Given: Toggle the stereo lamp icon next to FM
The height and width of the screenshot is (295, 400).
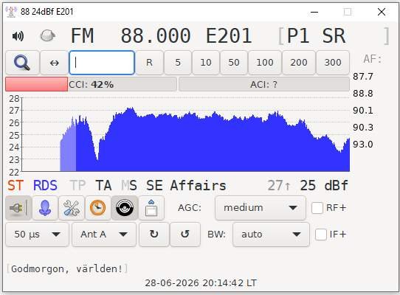Looking at the screenshot, I should (48, 35).
